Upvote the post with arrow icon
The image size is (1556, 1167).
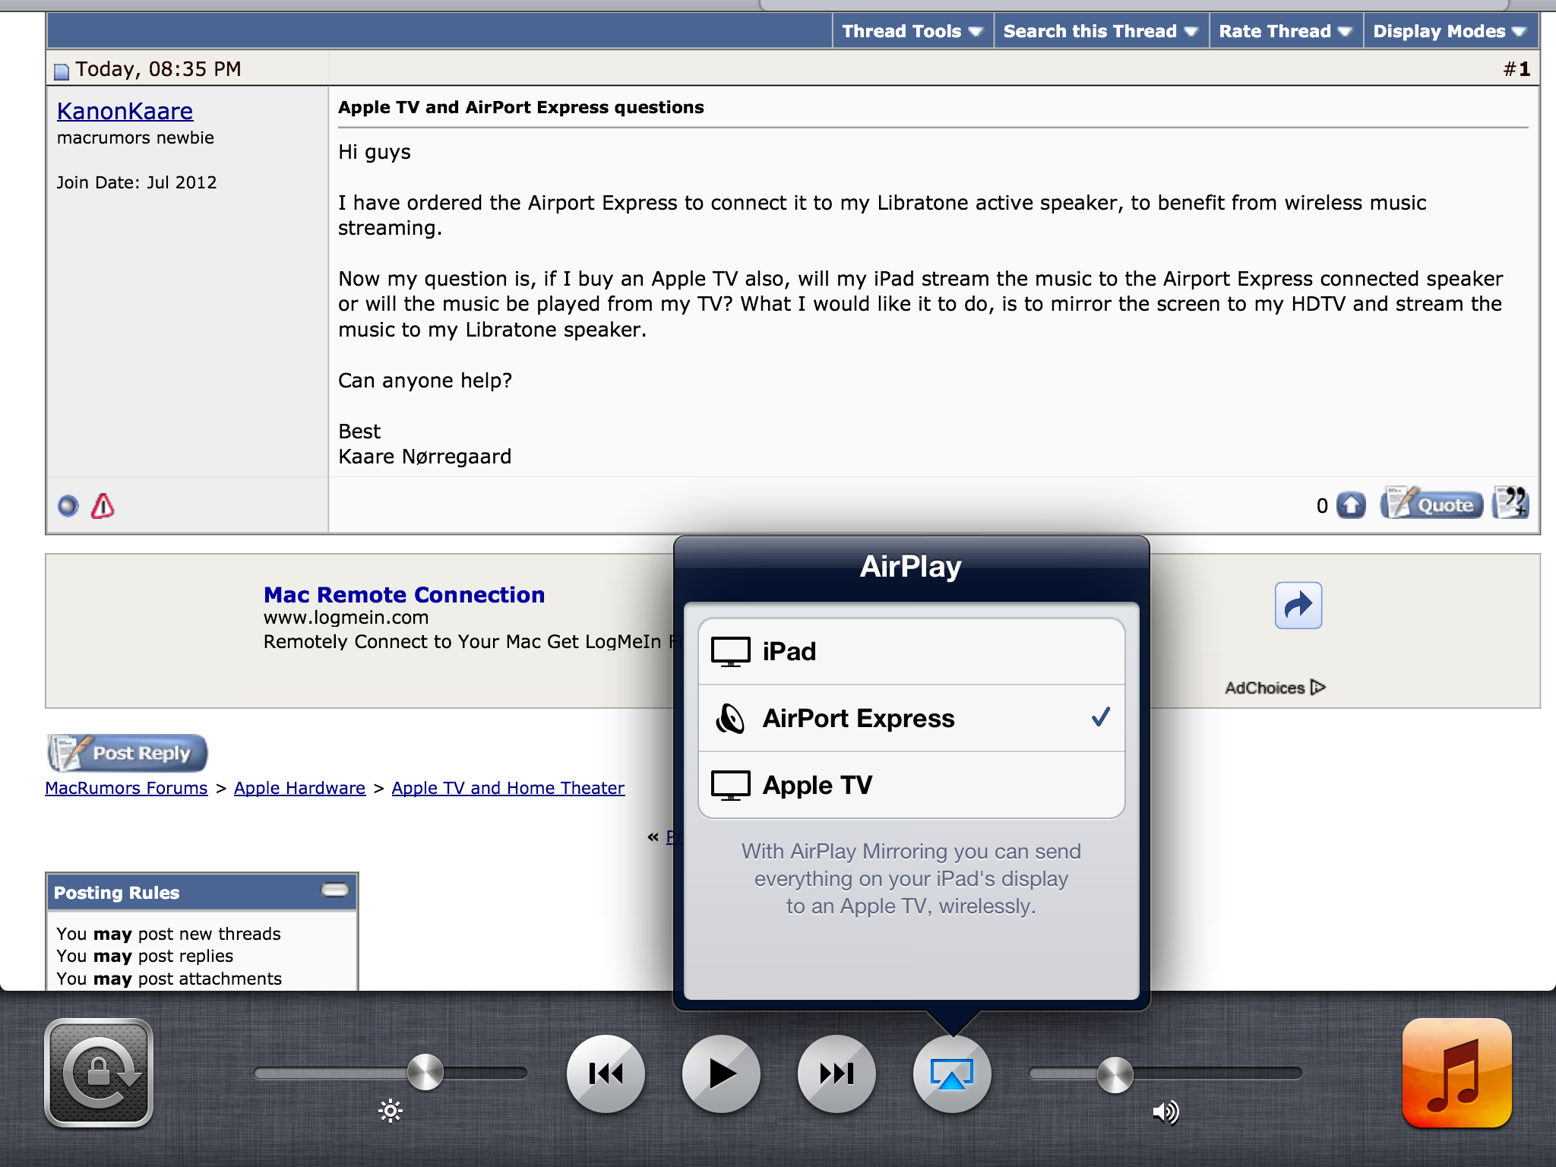1351,505
